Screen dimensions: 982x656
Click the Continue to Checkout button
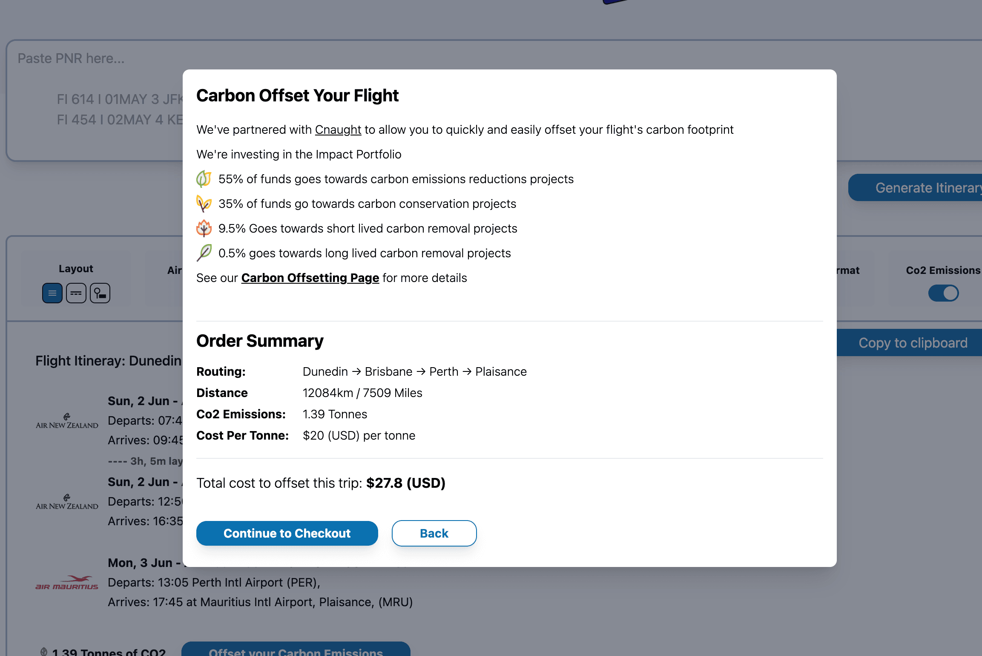click(287, 533)
